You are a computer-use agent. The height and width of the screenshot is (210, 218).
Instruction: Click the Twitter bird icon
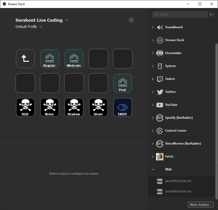[x=160, y=92]
